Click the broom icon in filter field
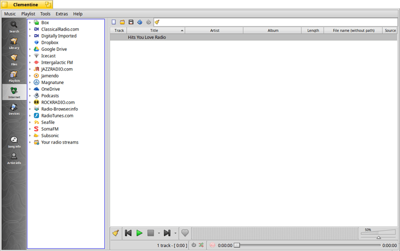 (x=157, y=22)
